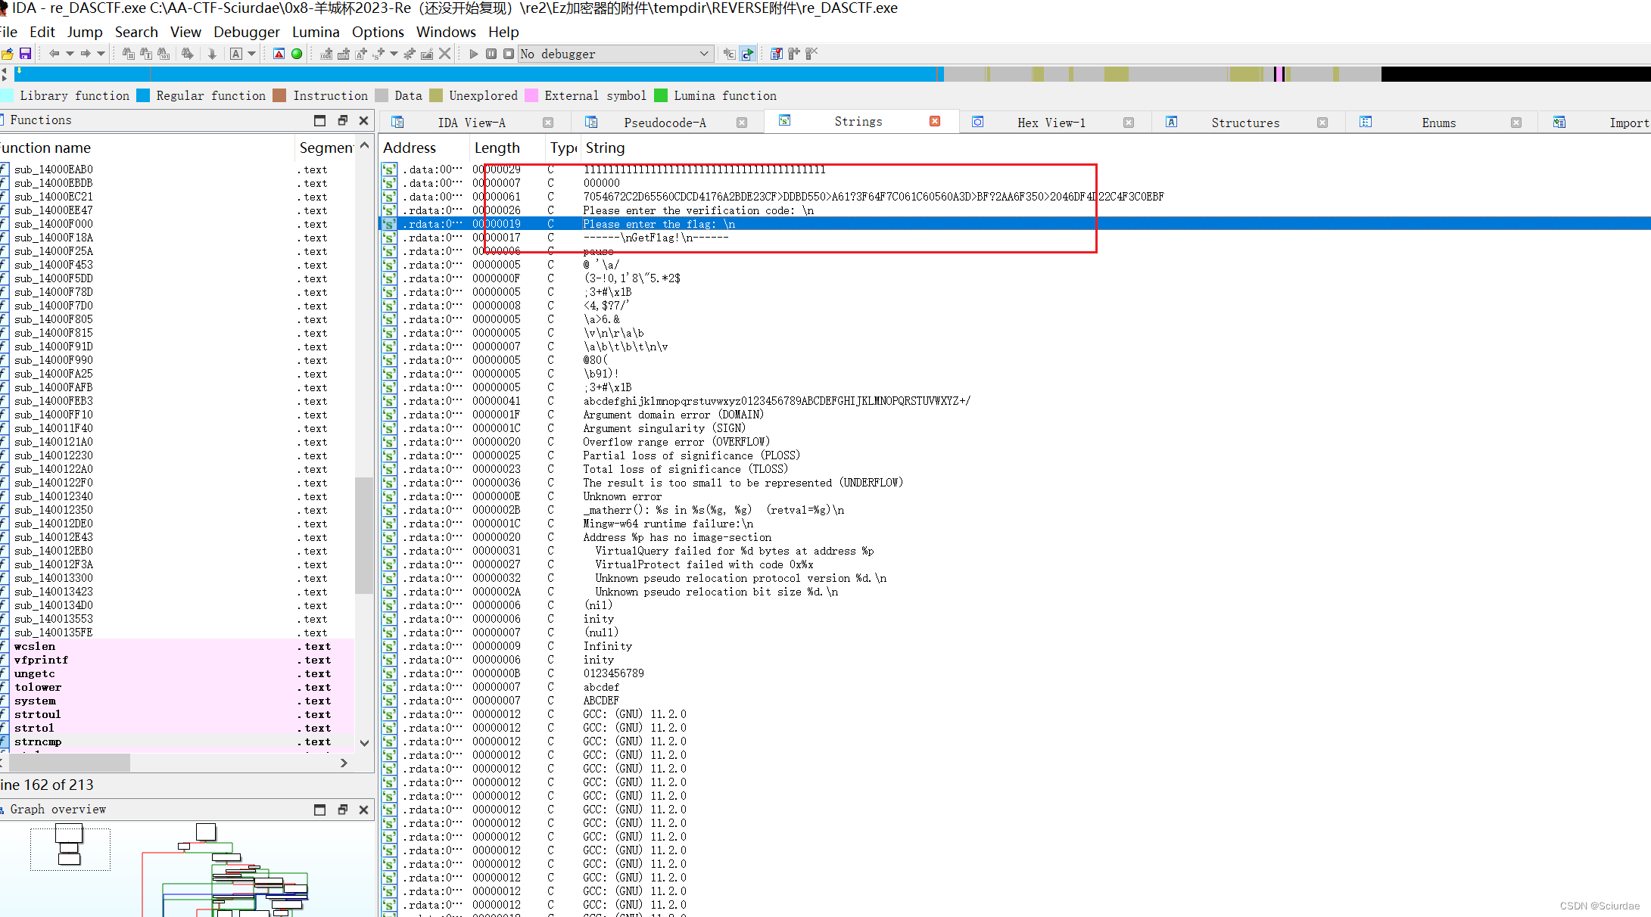Select the base64 alphabet string row

(1014, 401)
